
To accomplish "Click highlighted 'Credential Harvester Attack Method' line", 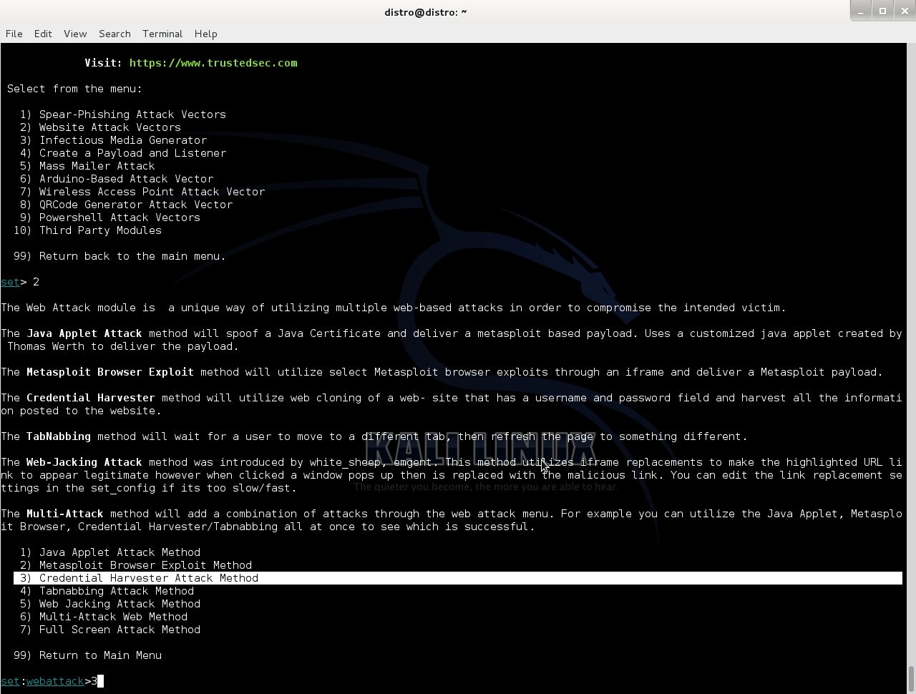I will 458,578.
